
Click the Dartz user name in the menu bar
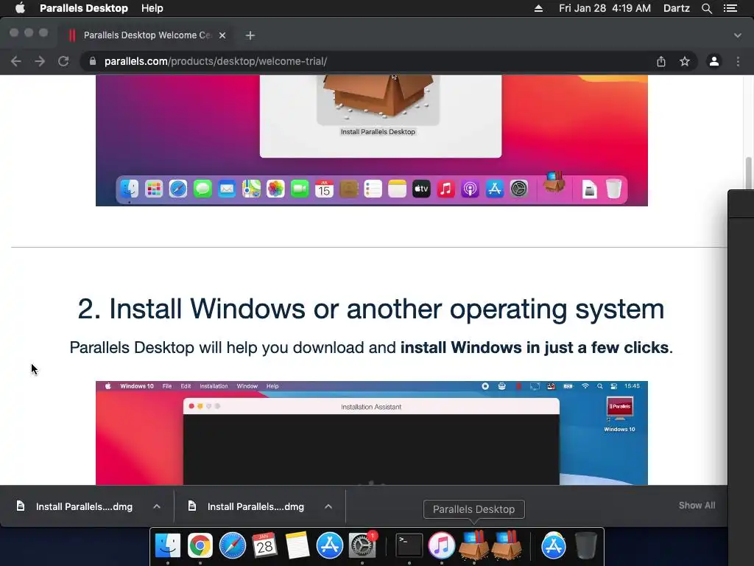click(x=676, y=8)
